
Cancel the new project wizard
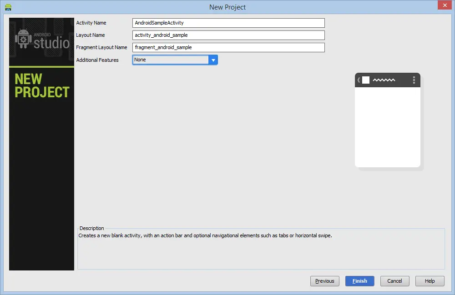(394, 281)
